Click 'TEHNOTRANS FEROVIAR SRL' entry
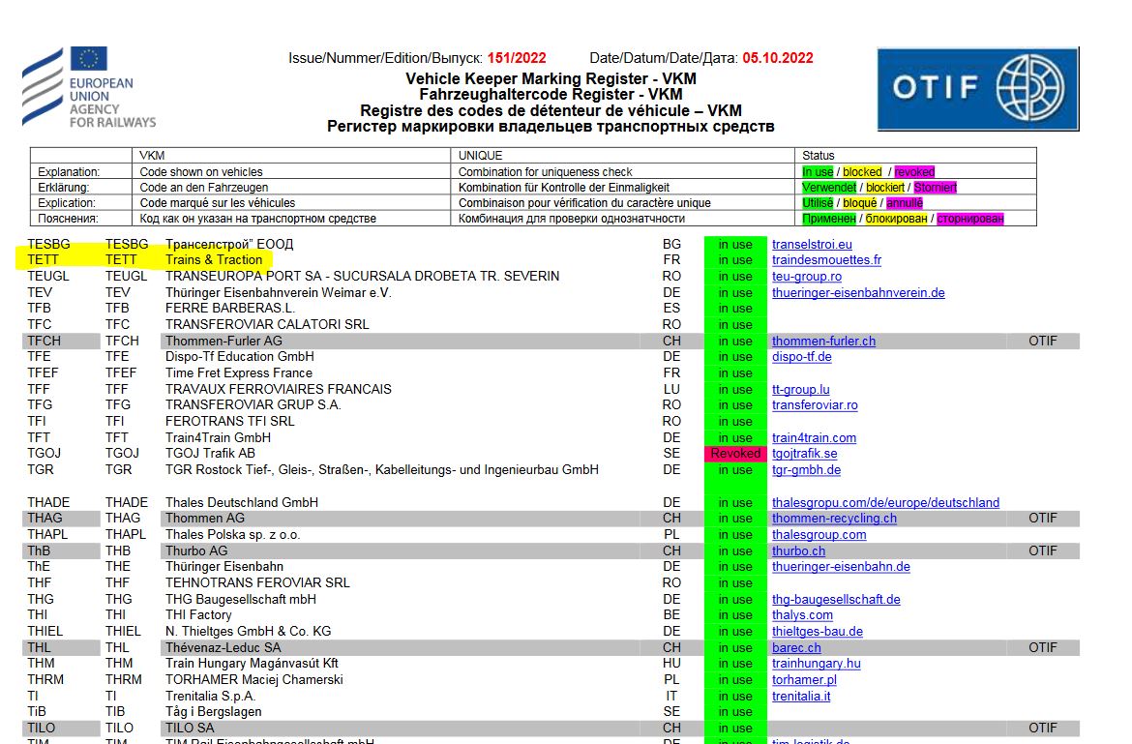The image size is (1132, 744). tap(257, 583)
